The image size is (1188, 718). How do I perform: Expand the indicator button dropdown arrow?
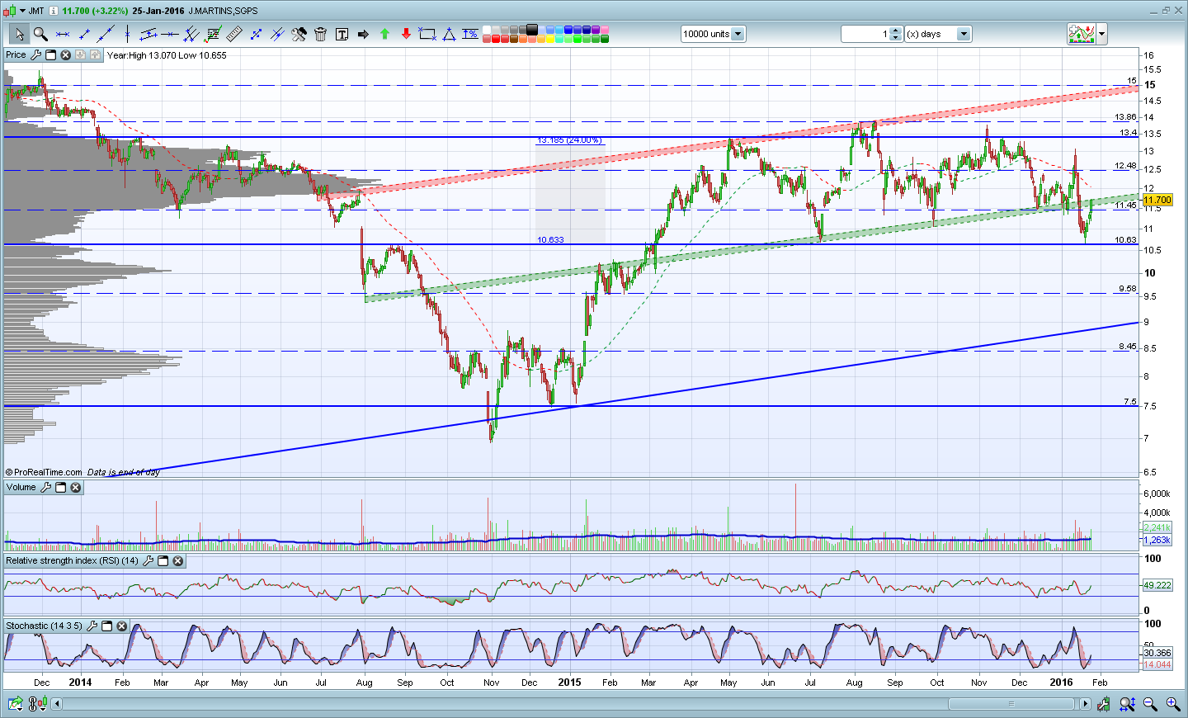pos(1102,34)
